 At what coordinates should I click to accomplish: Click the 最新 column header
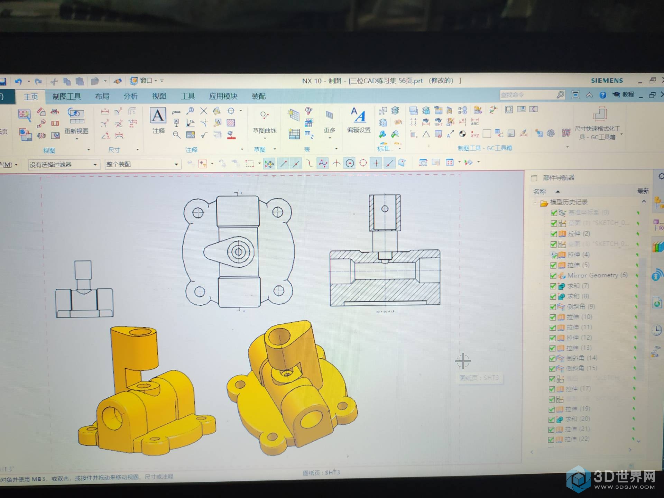[x=643, y=191]
